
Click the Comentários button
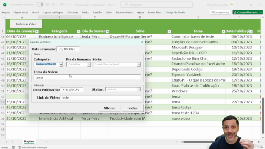[x=220, y=12]
